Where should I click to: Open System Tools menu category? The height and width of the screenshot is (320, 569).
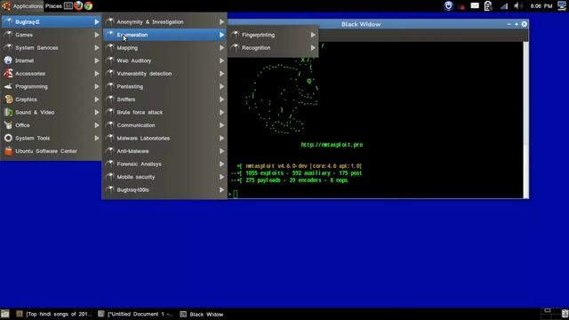pos(52,139)
